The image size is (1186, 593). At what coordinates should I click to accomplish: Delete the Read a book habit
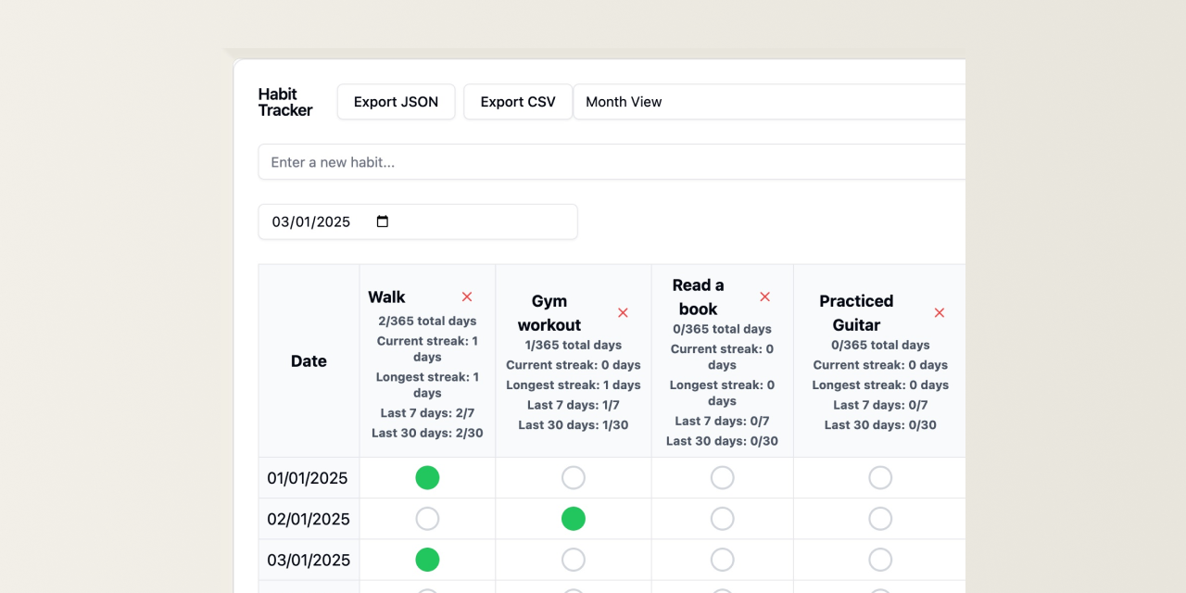coord(764,296)
